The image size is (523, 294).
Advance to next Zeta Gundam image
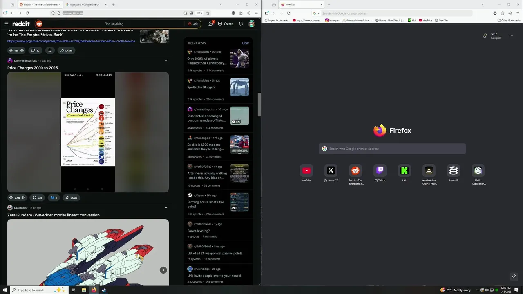point(163,270)
